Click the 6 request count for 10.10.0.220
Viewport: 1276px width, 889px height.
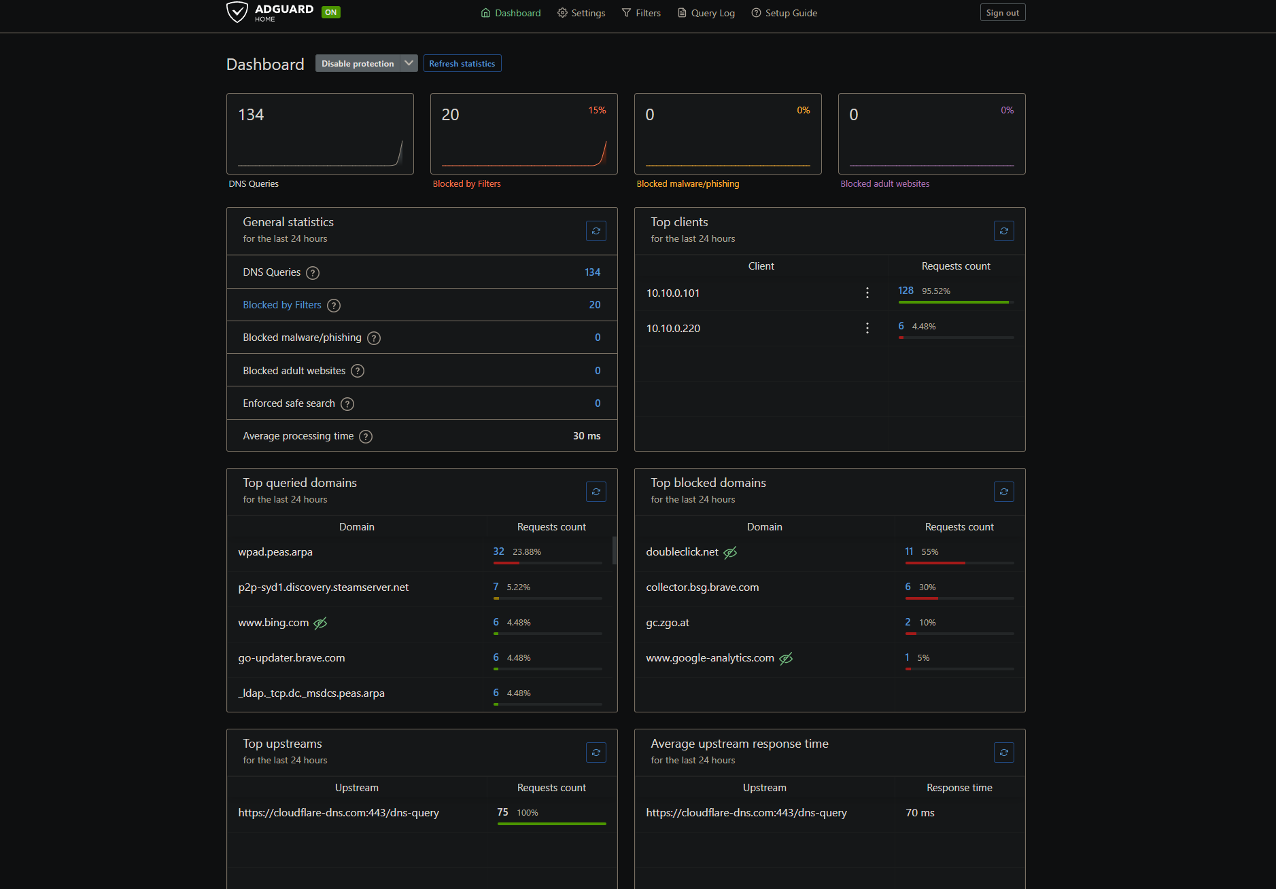[901, 326]
